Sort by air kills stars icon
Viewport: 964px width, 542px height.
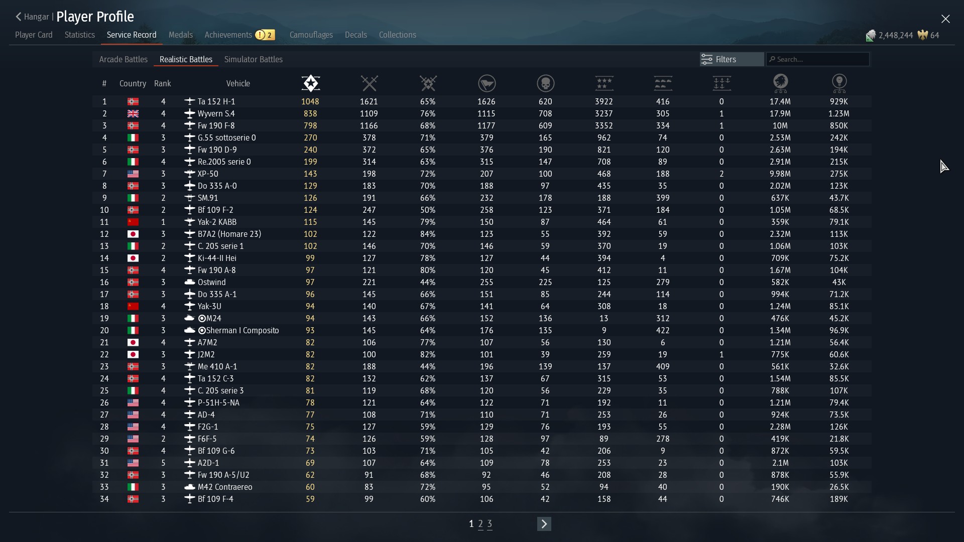(604, 83)
